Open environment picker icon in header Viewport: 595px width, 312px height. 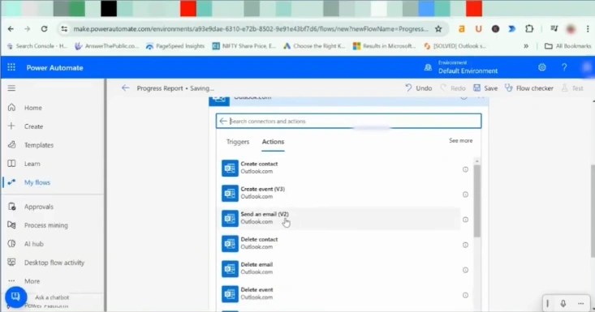tap(428, 67)
